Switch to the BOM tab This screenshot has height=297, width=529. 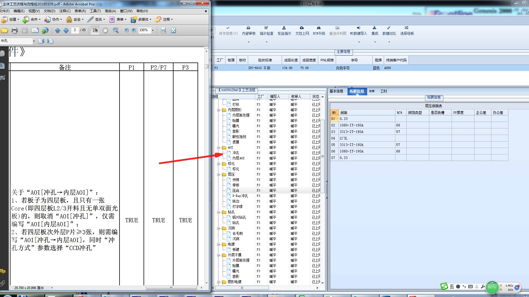coord(372,91)
